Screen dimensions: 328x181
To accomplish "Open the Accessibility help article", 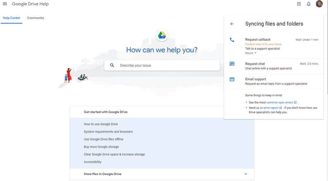I will pyautogui.click(x=92, y=162).
